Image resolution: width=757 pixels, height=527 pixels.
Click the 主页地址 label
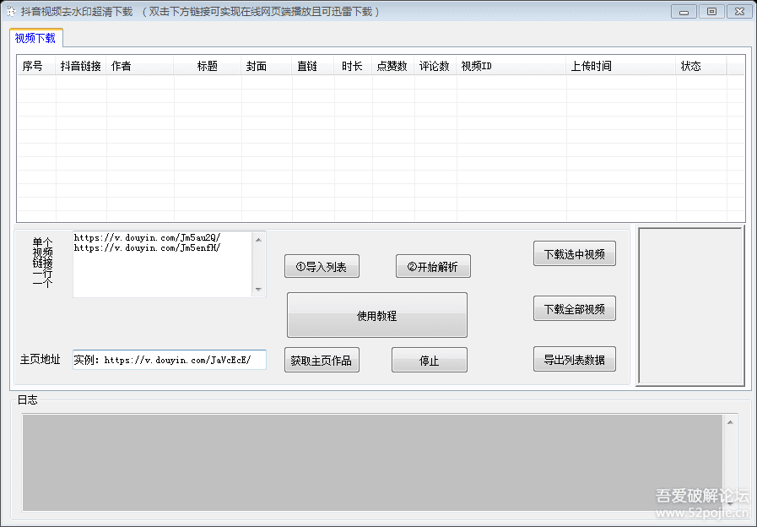click(40, 360)
